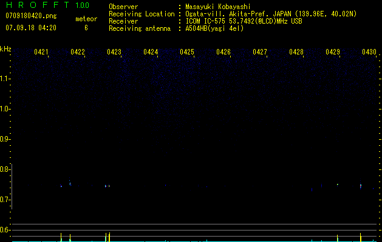Click the 0.9 kHz frequency label

tap(4, 139)
